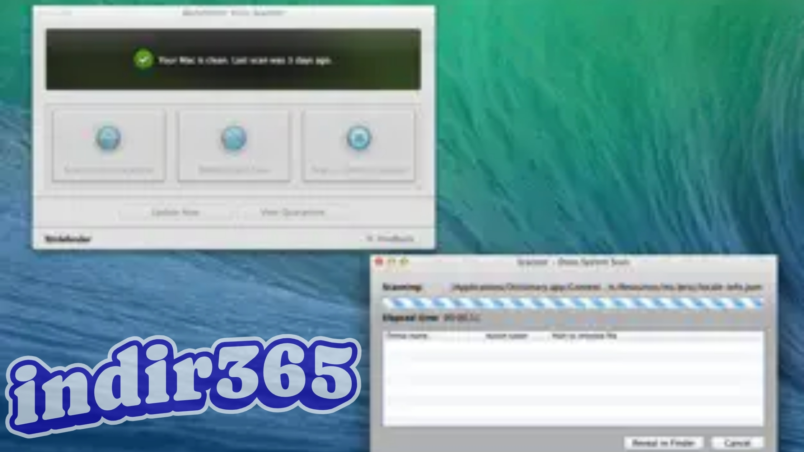Close the Scanner window with the red button
The image size is (804, 452).
379,262
